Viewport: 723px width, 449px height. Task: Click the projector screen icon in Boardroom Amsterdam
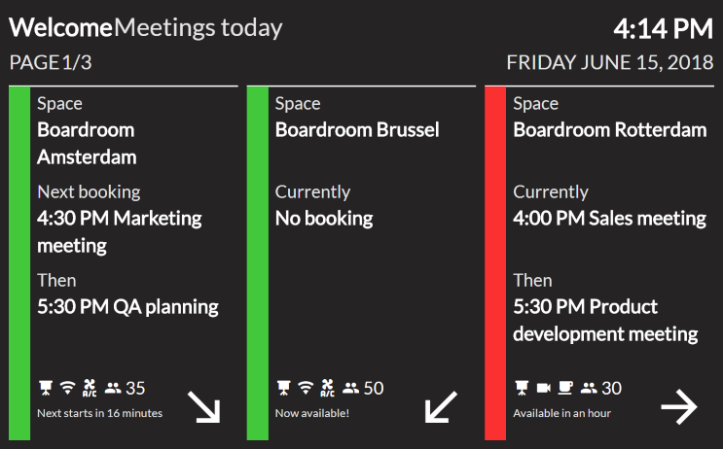[45, 389]
